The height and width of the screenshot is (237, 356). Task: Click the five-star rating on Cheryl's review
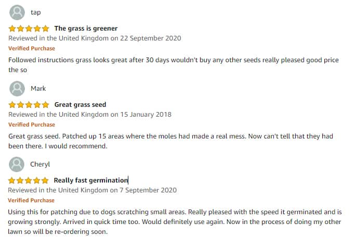tap(29, 180)
